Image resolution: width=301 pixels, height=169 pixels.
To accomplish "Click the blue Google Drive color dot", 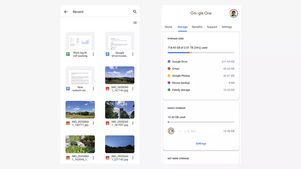I will 169,61.
